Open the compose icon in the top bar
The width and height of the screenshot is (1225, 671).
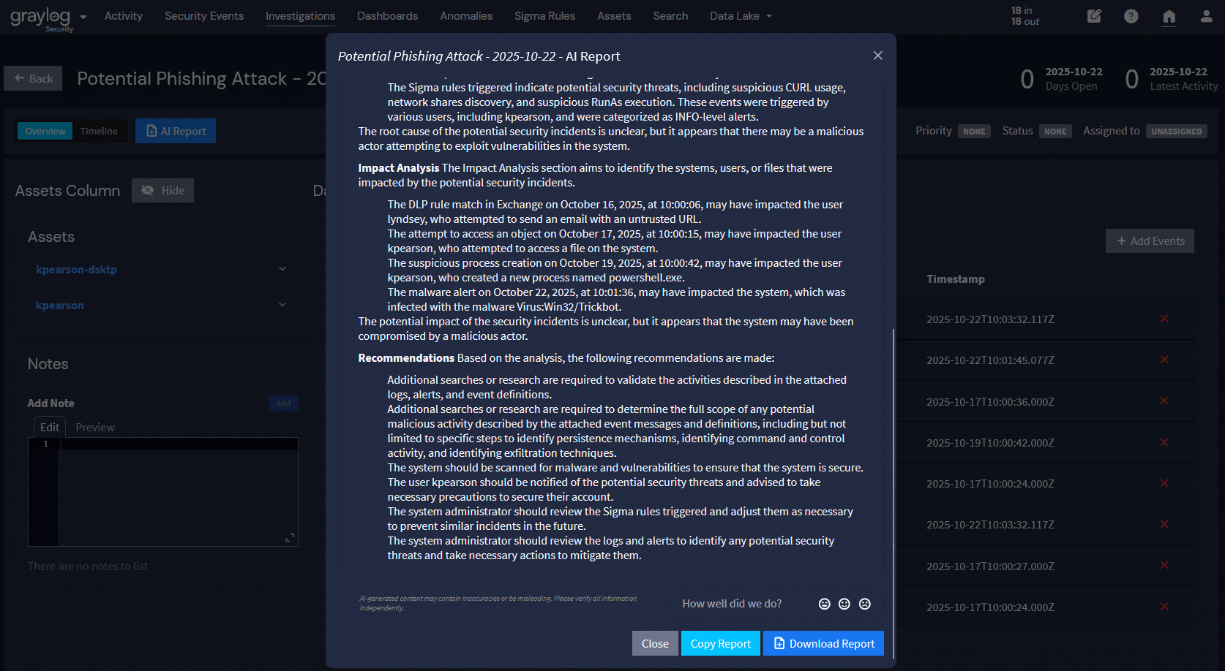(1094, 15)
